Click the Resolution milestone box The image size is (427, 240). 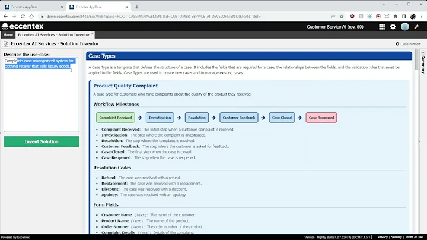[x=197, y=118]
